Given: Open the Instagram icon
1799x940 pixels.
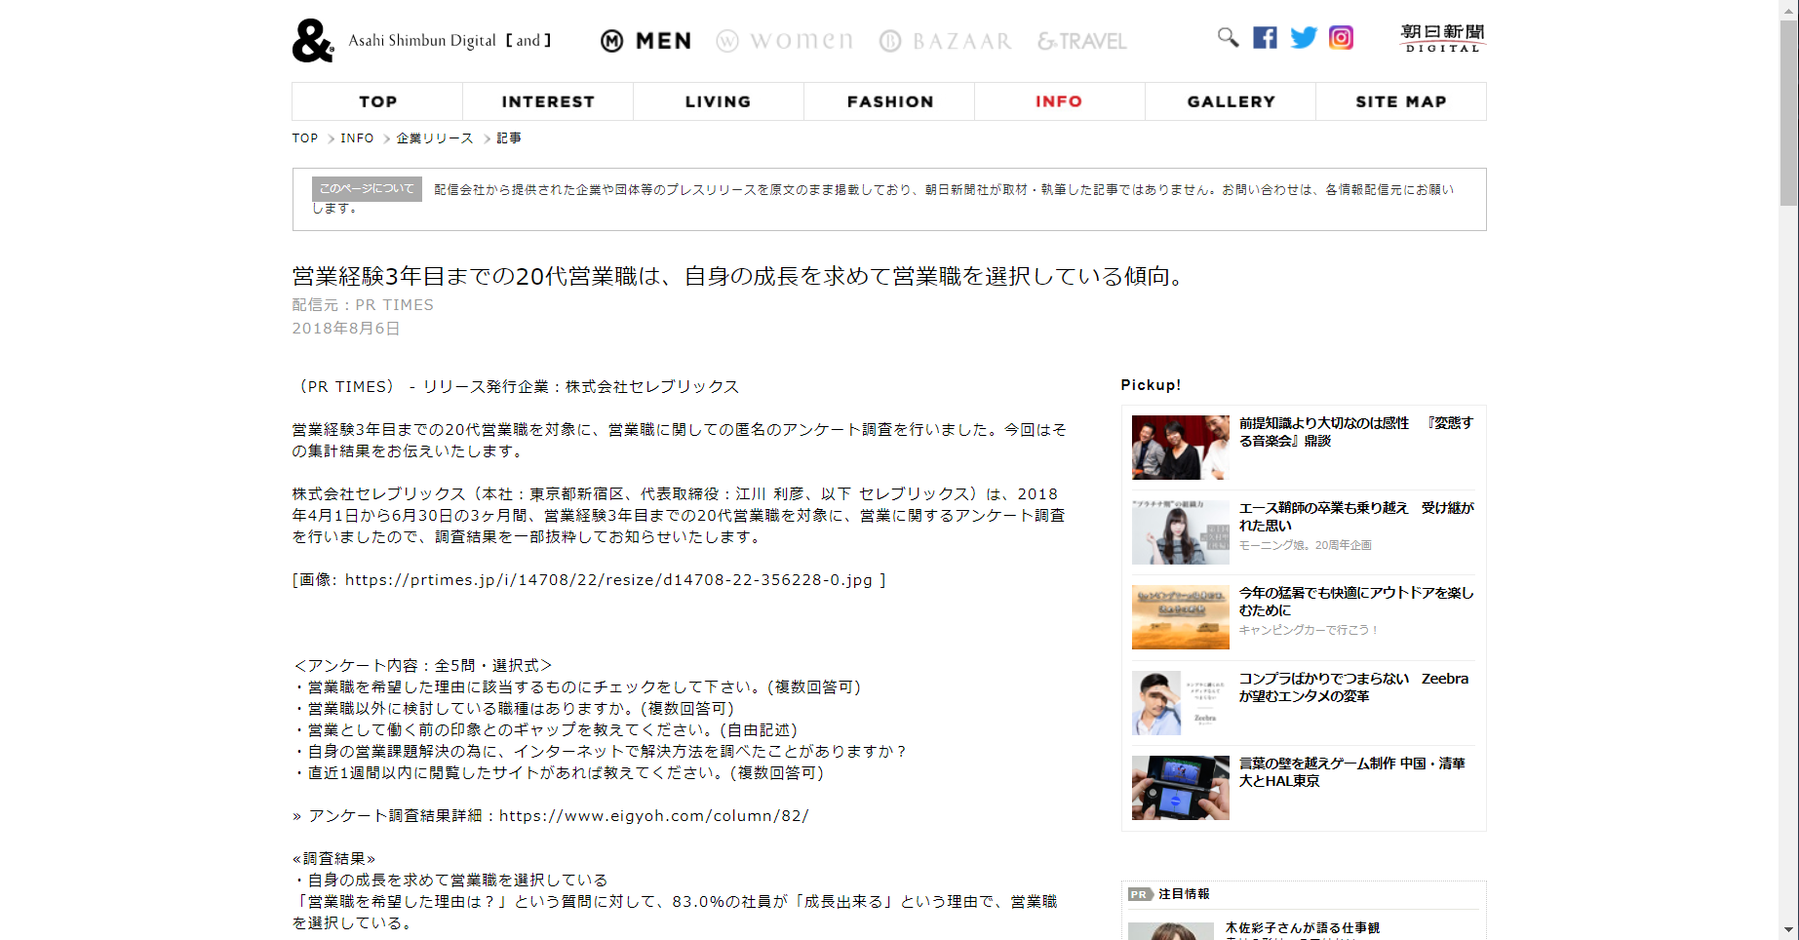Looking at the screenshot, I should click(x=1342, y=38).
